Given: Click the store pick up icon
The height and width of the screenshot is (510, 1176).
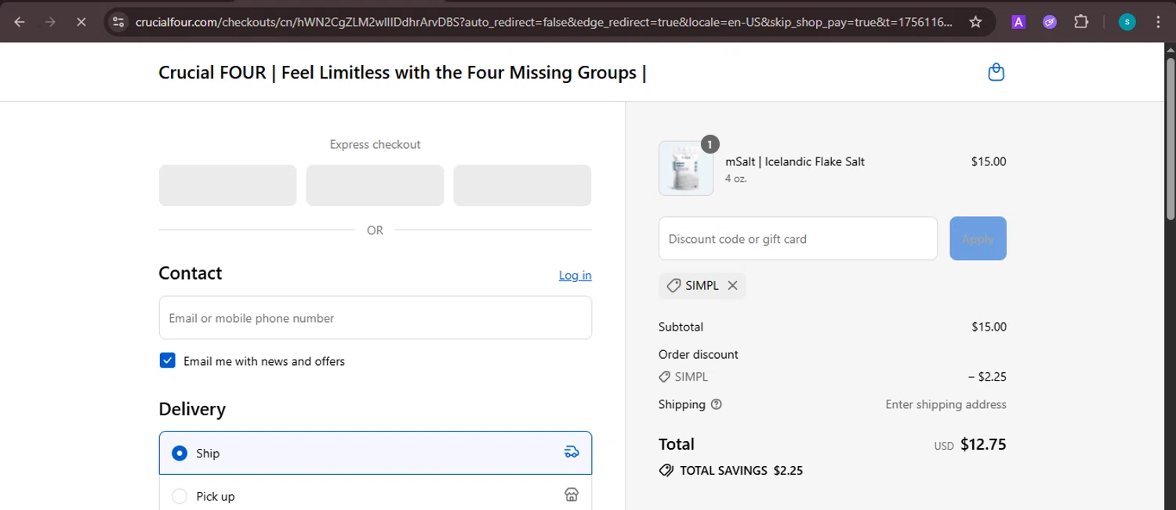Looking at the screenshot, I should pos(572,495).
